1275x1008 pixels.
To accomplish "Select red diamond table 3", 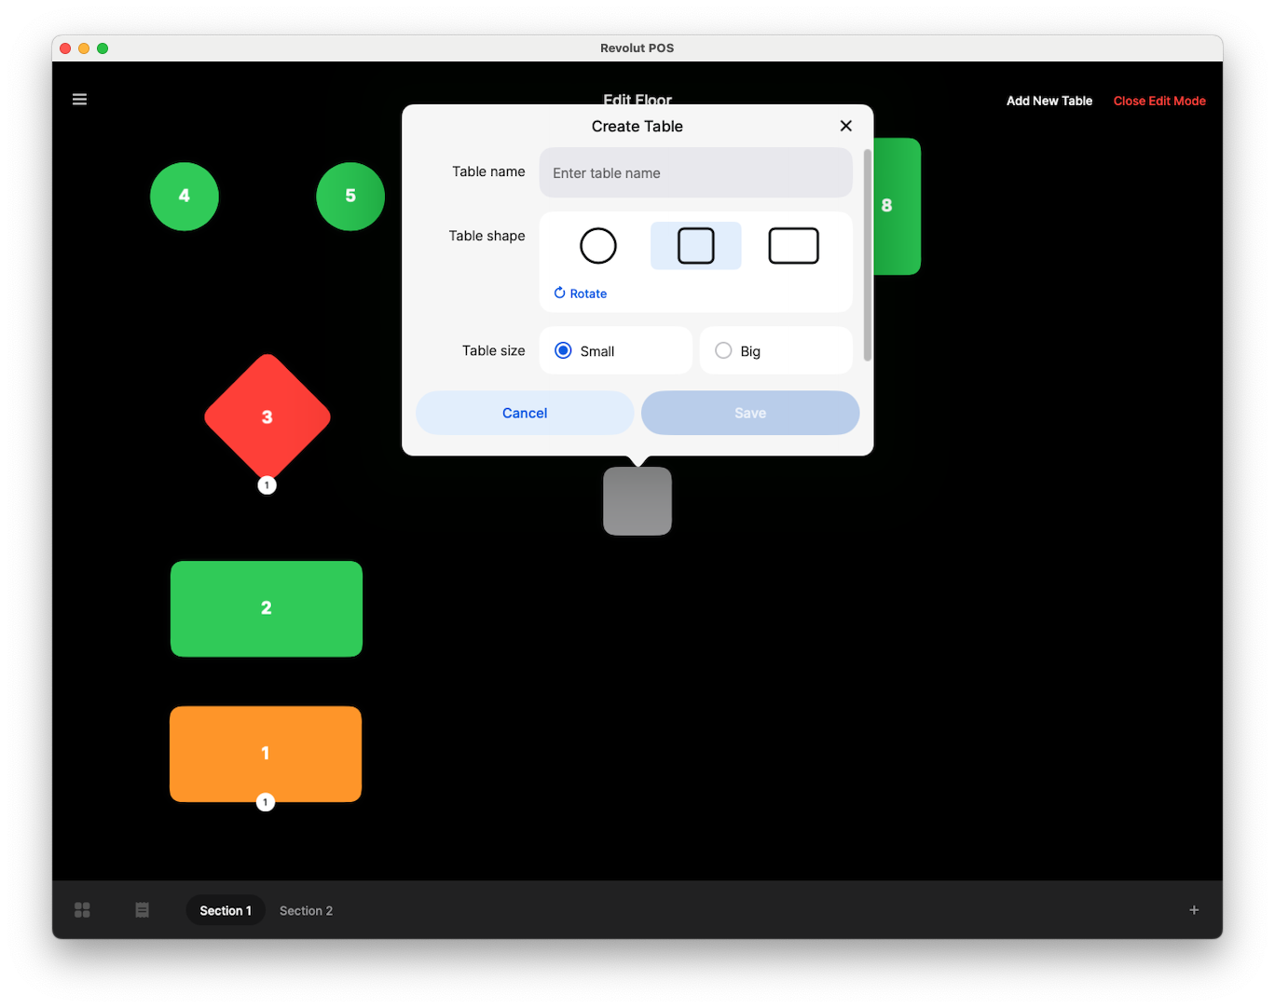I will 267,416.
